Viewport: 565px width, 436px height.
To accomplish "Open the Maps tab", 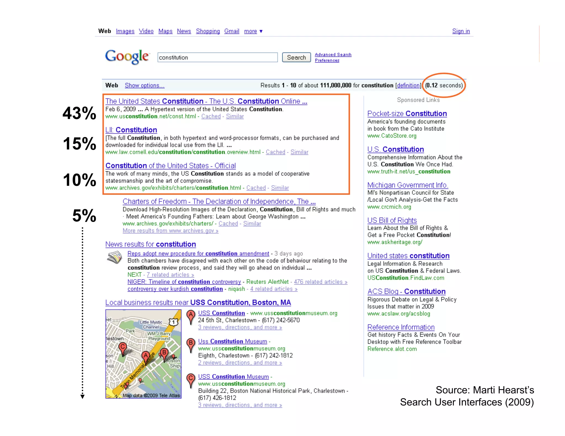I will pyautogui.click(x=165, y=31).
